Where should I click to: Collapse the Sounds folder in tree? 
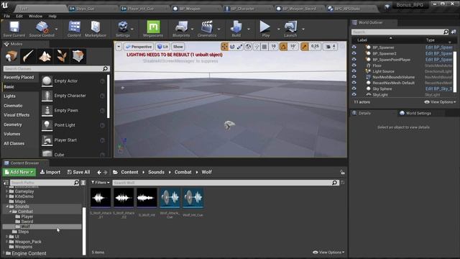pyautogui.click(x=7, y=206)
